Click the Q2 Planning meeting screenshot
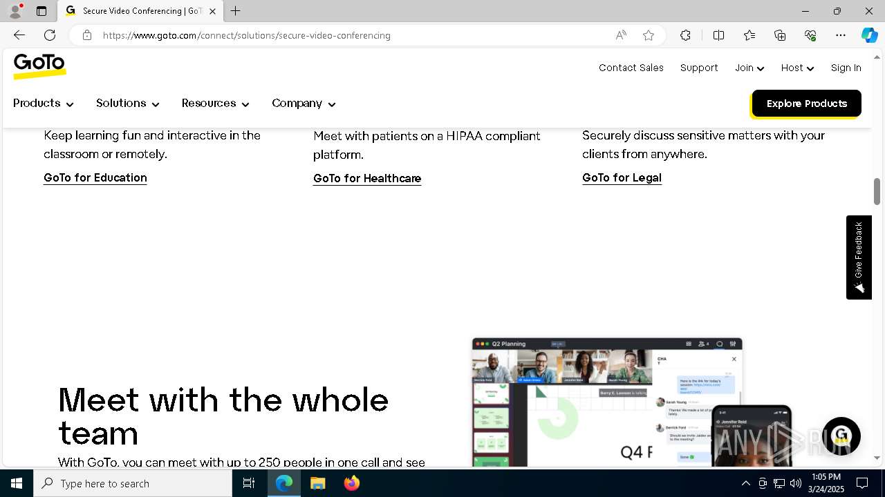 607,402
